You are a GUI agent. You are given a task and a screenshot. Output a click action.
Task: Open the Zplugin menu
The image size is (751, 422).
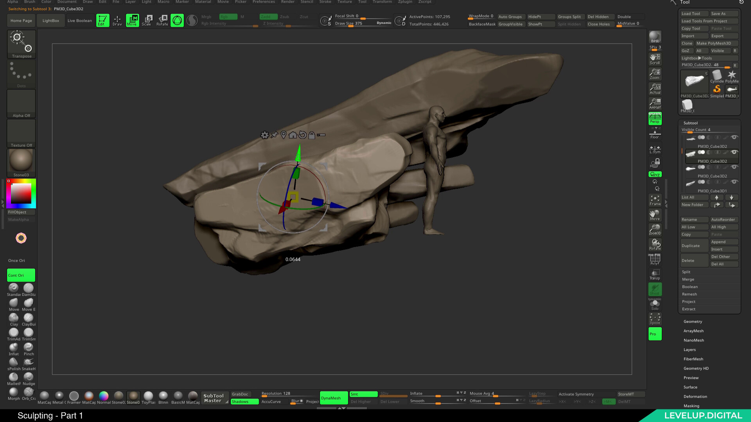point(405,2)
